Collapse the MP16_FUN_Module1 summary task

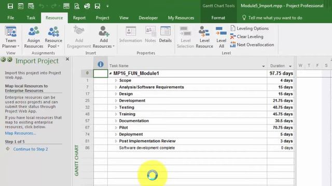[x=110, y=73]
